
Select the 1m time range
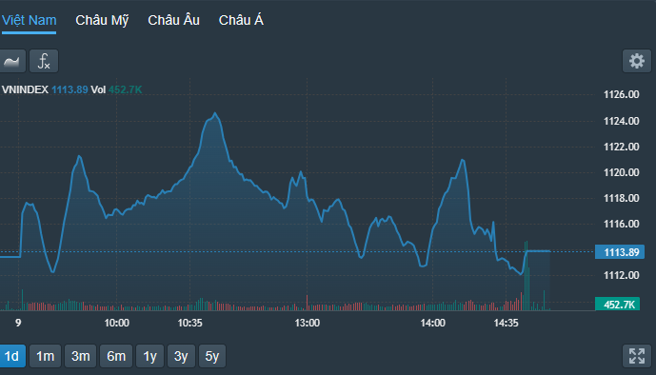45,356
